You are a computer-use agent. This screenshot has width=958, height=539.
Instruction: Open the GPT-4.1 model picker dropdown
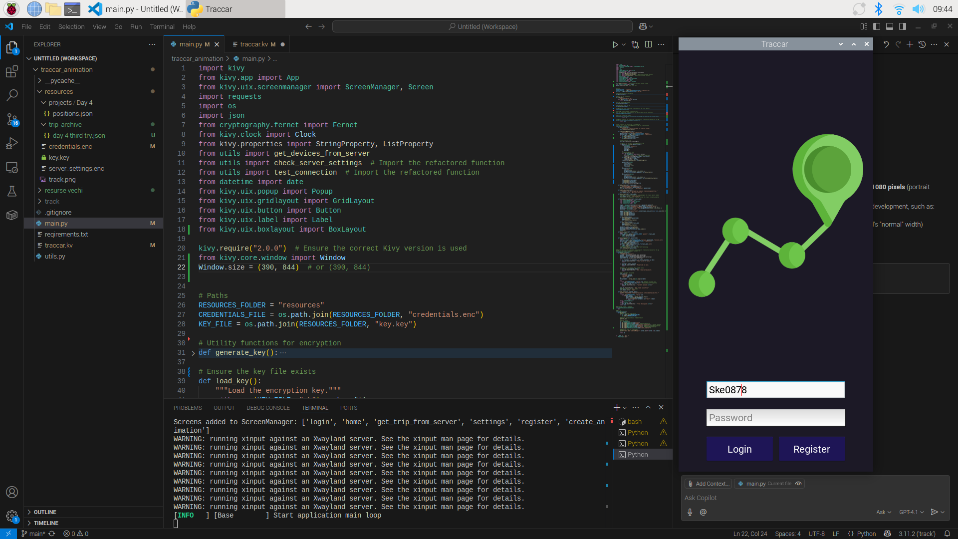click(911, 512)
